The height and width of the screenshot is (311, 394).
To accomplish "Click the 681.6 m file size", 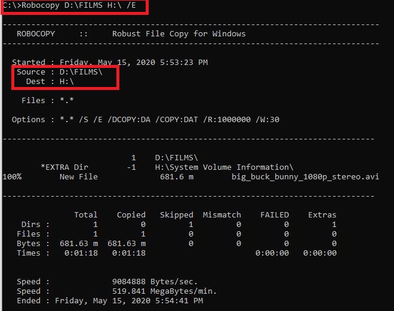I will tap(177, 177).
